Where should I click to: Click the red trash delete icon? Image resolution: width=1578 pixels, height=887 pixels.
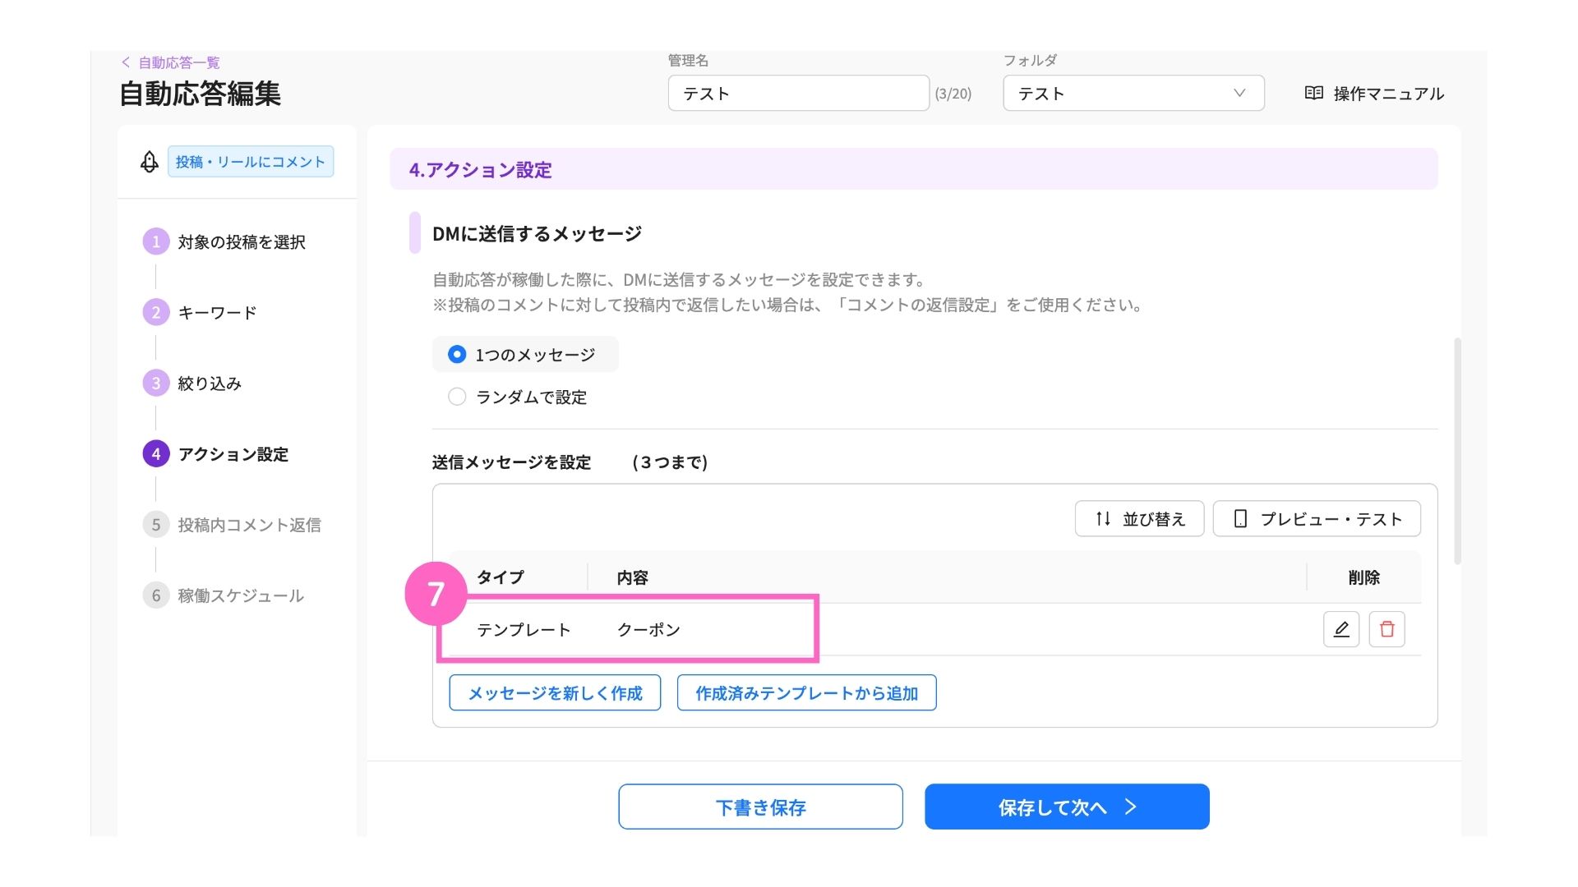tap(1387, 629)
